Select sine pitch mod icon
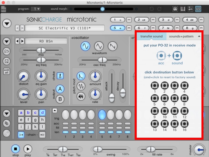 click(x=81, y=86)
